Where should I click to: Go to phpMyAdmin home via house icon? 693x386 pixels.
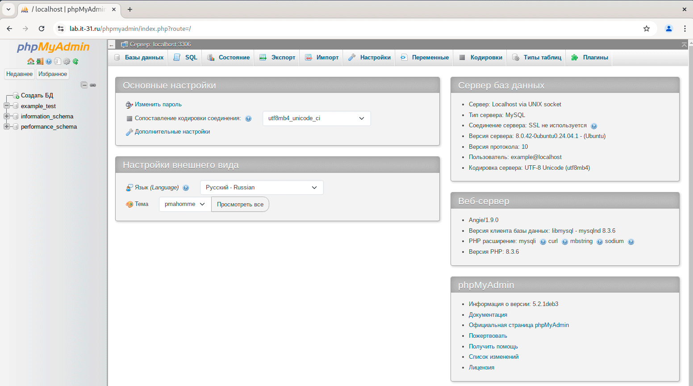(31, 61)
